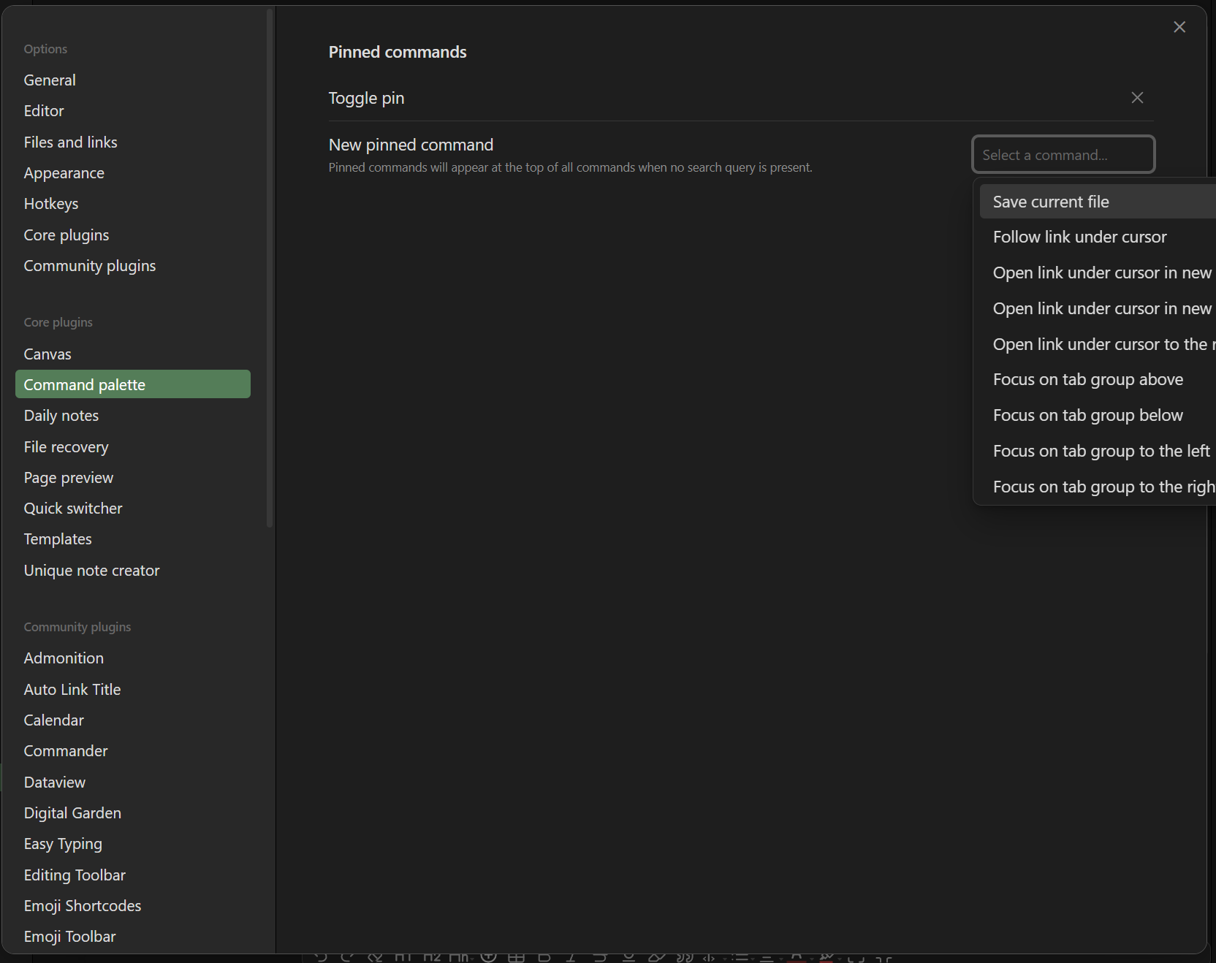
Task: Open Daily notes settings
Action: click(x=133, y=416)
